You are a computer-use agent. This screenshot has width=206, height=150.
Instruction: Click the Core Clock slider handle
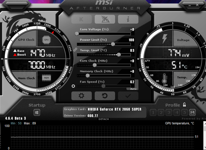tap(95, 65)
